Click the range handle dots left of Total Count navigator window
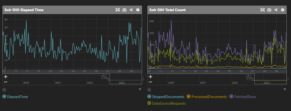 tap(253, 79)
